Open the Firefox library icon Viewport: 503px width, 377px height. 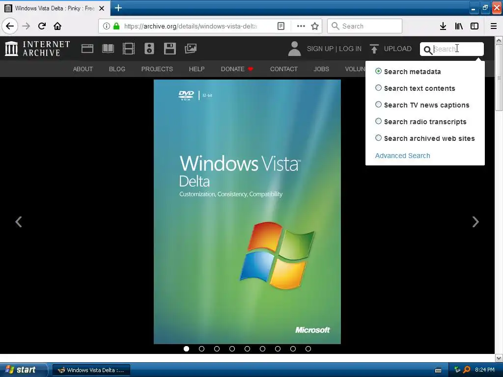pos(459,26)
